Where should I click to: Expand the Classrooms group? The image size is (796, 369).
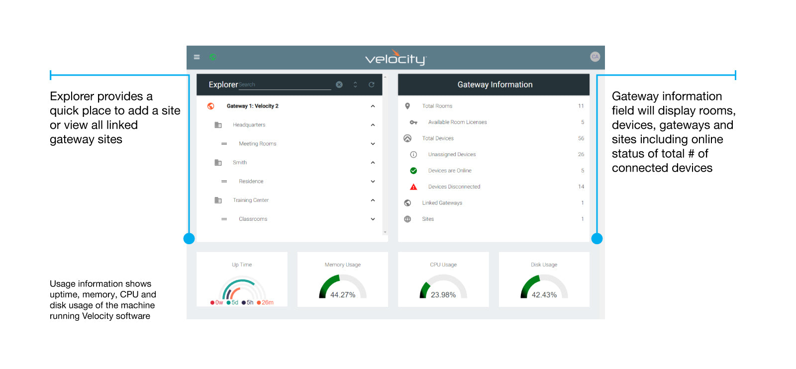(x=373, y=219)
